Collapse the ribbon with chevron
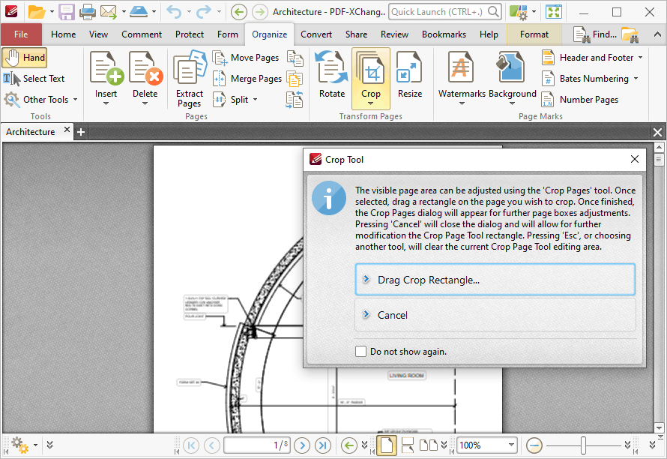This screenshot has width=667, height=459. [x=657, y=34]
